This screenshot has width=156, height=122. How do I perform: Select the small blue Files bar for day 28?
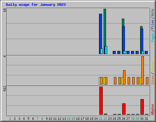133,52
